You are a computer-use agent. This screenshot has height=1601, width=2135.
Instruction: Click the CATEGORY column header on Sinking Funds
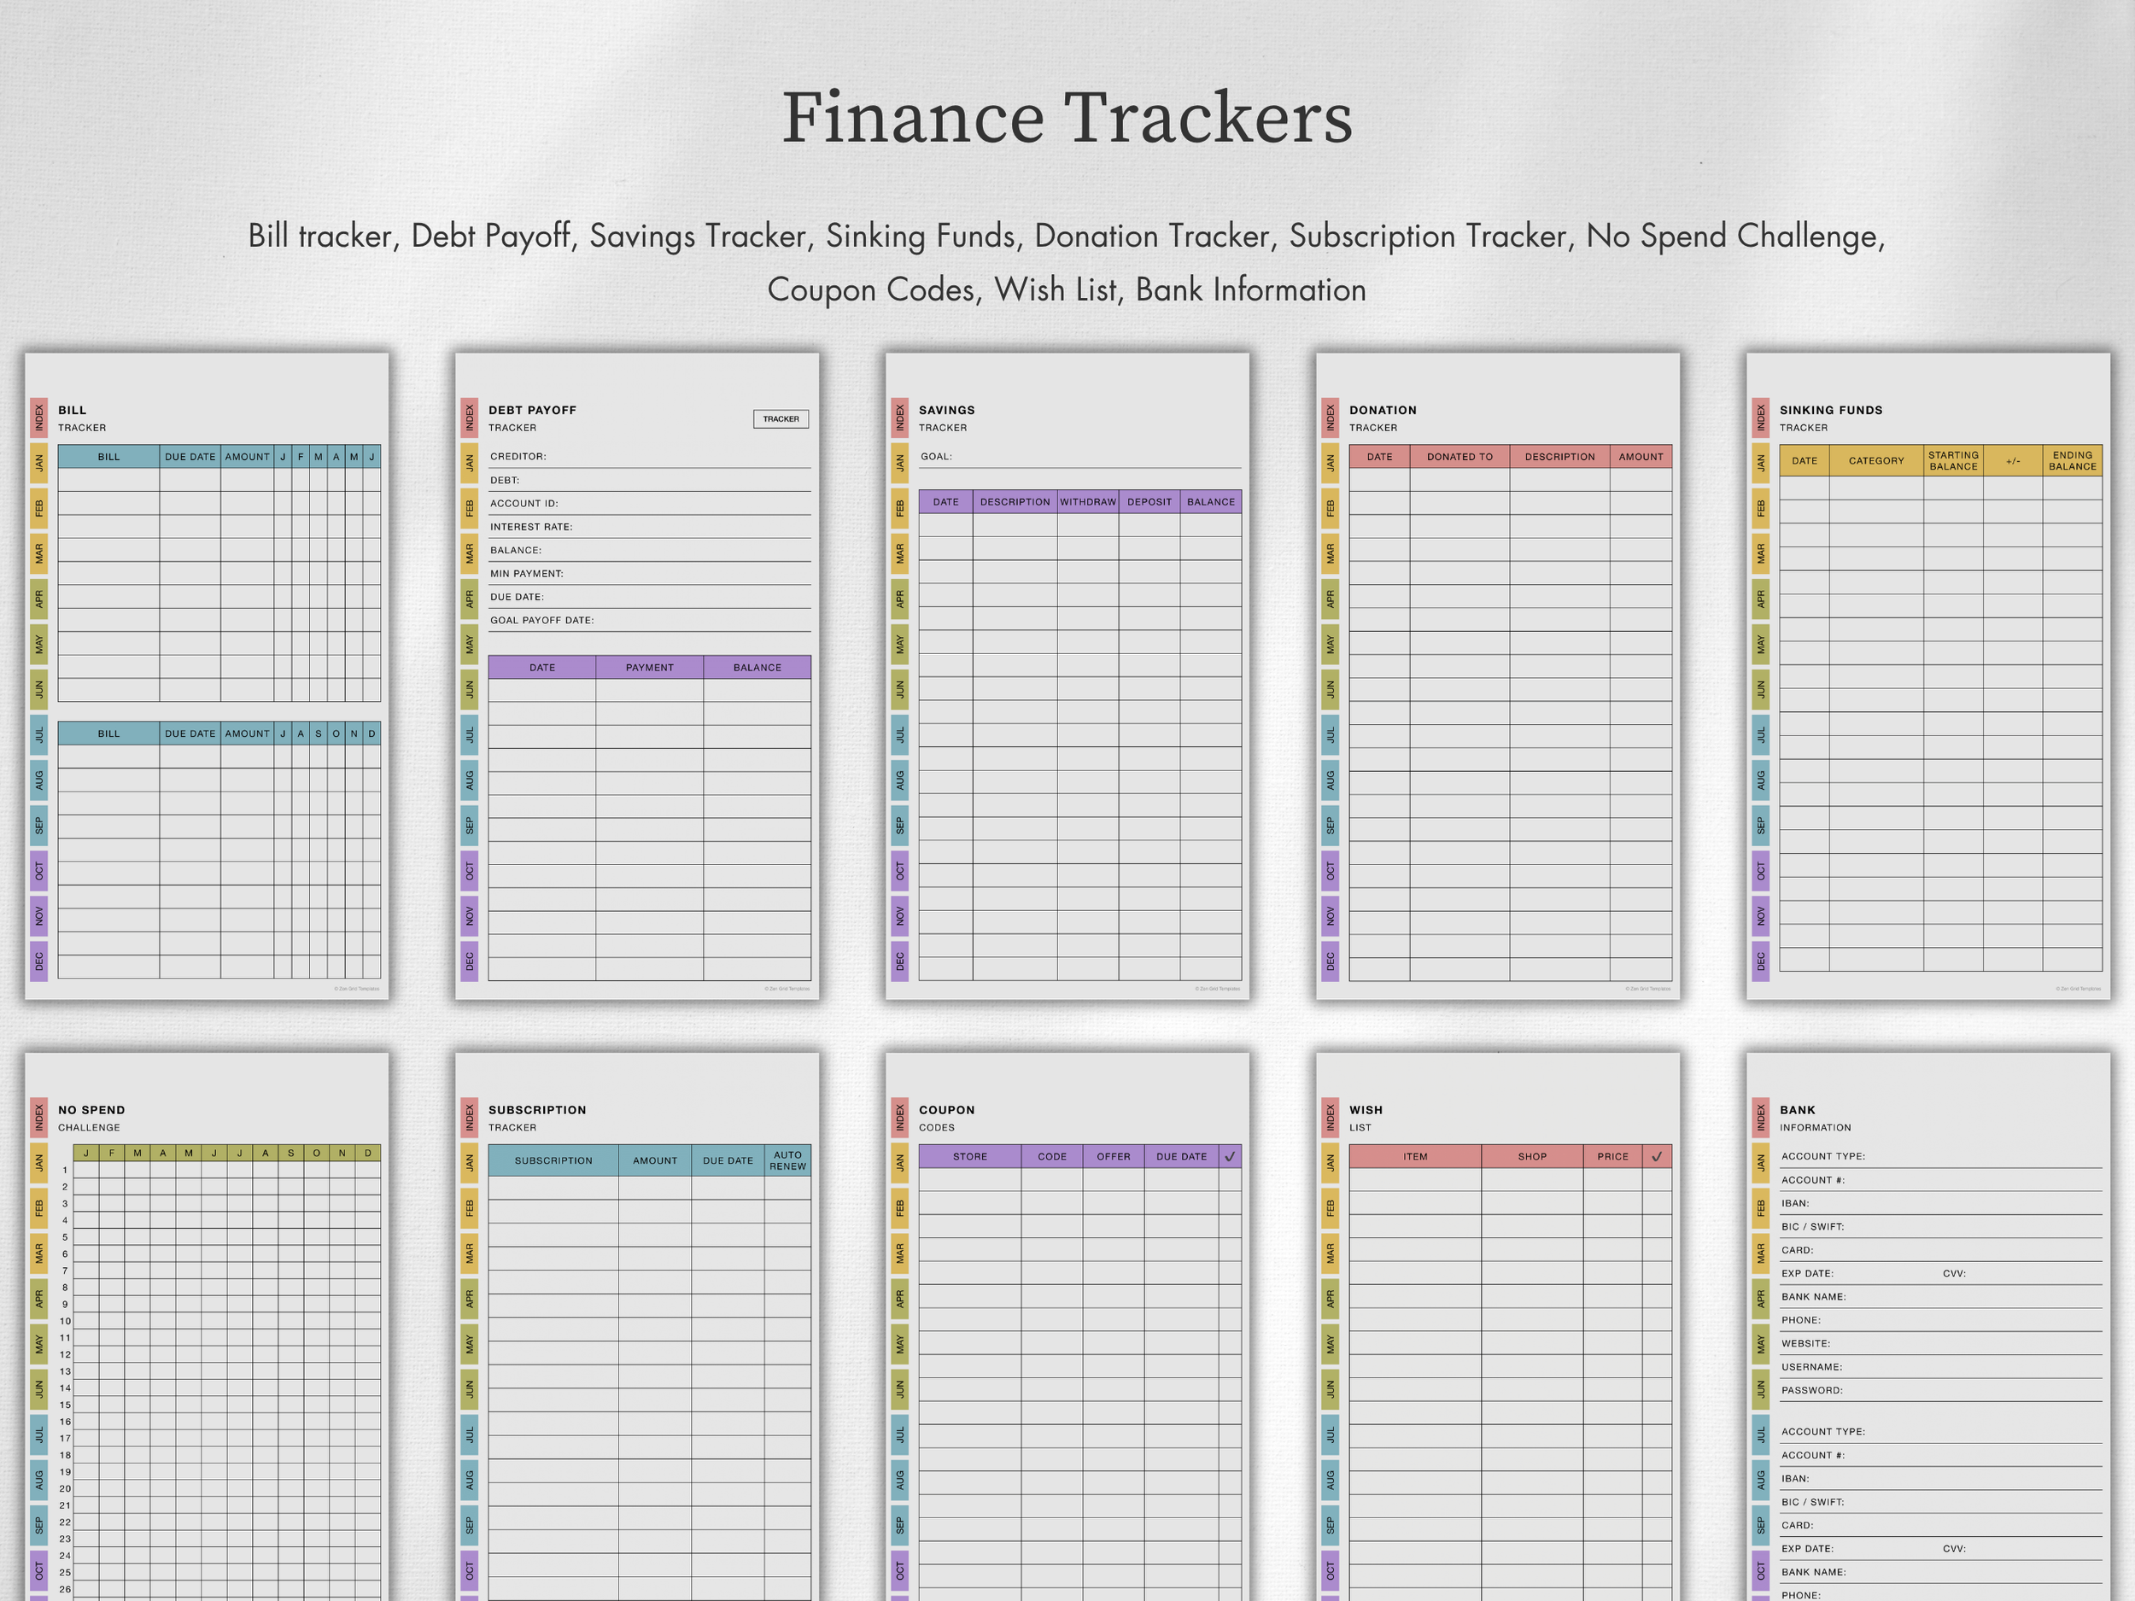tap(1876, 460)
